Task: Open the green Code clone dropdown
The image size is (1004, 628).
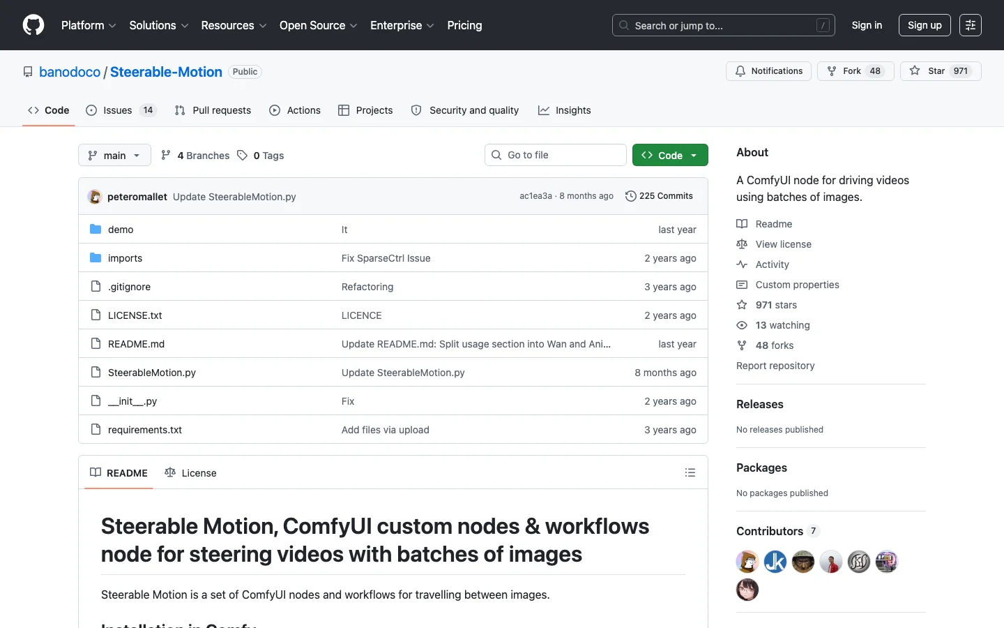Action: tap(670, 155)
